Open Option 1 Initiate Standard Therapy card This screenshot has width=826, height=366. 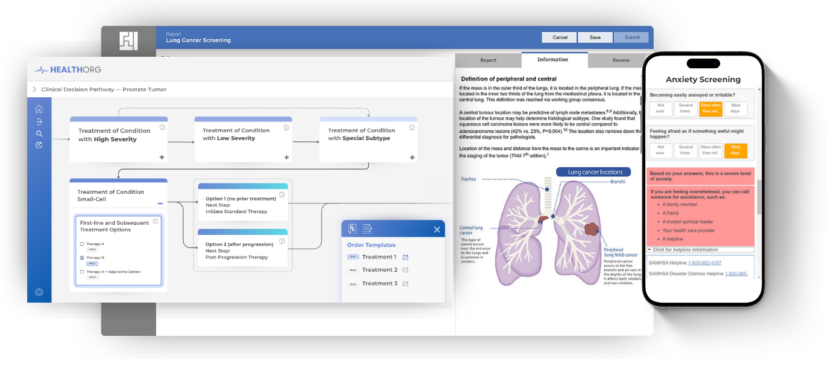(242, 201)
